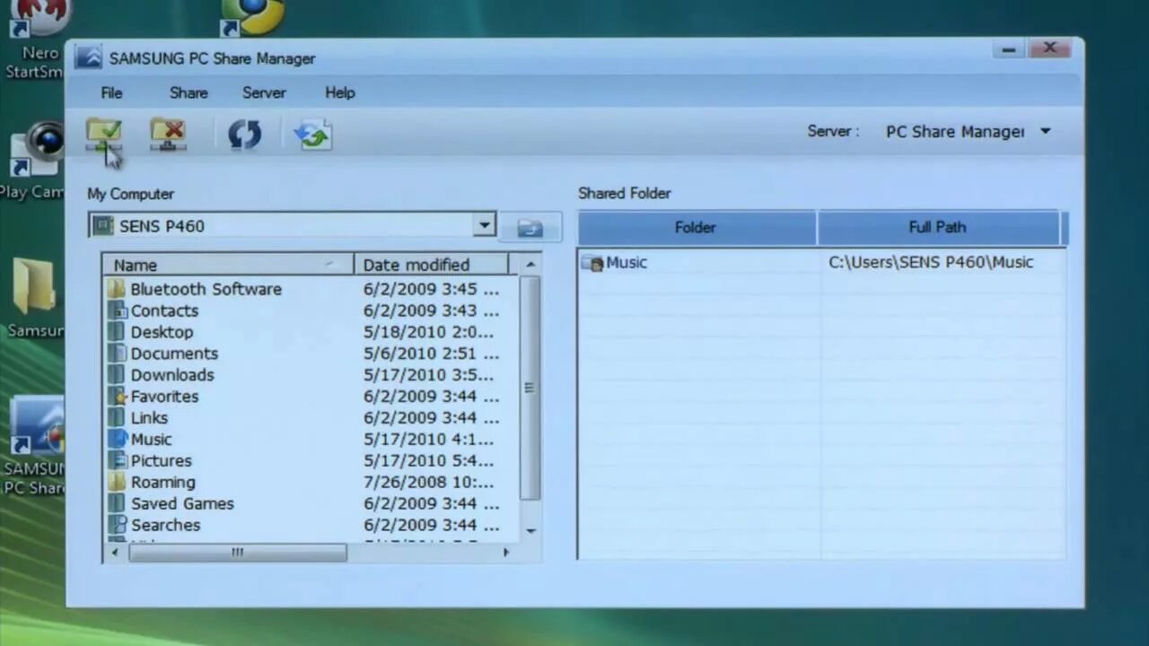Click the SAMSUNG PC Share Manager title bar icon

(x=88, y=57)
